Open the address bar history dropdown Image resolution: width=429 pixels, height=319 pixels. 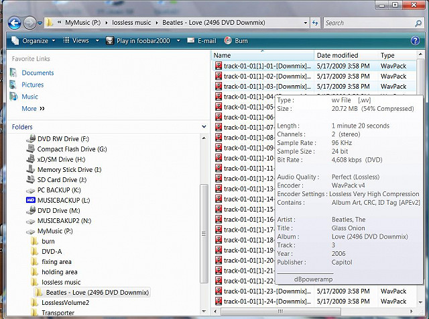tap(306, 23)
